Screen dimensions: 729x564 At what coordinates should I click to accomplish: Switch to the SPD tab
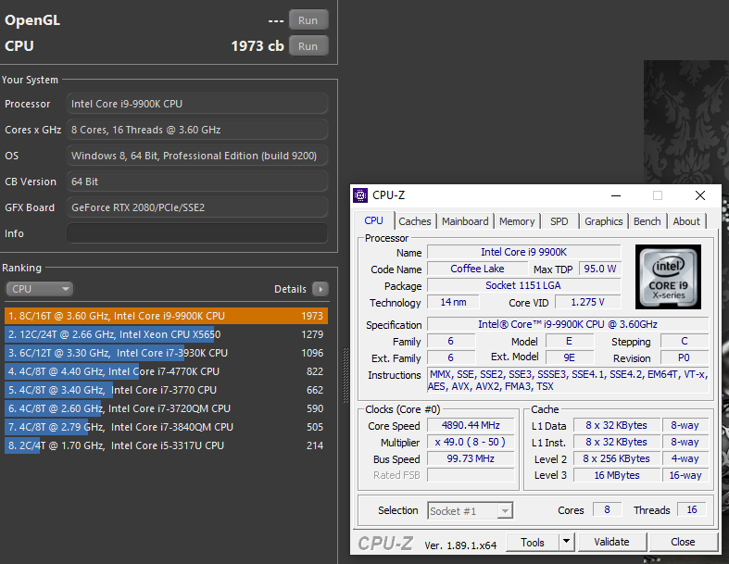(559, 221)
